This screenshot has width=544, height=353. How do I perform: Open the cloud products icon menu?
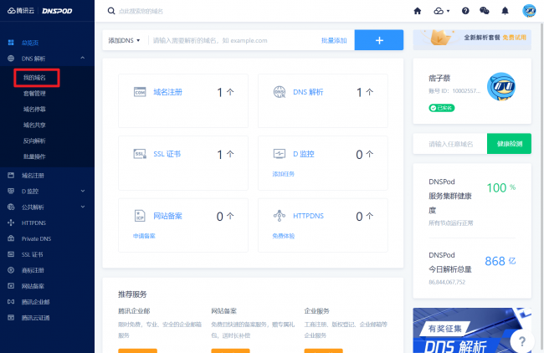coord(439,11)
